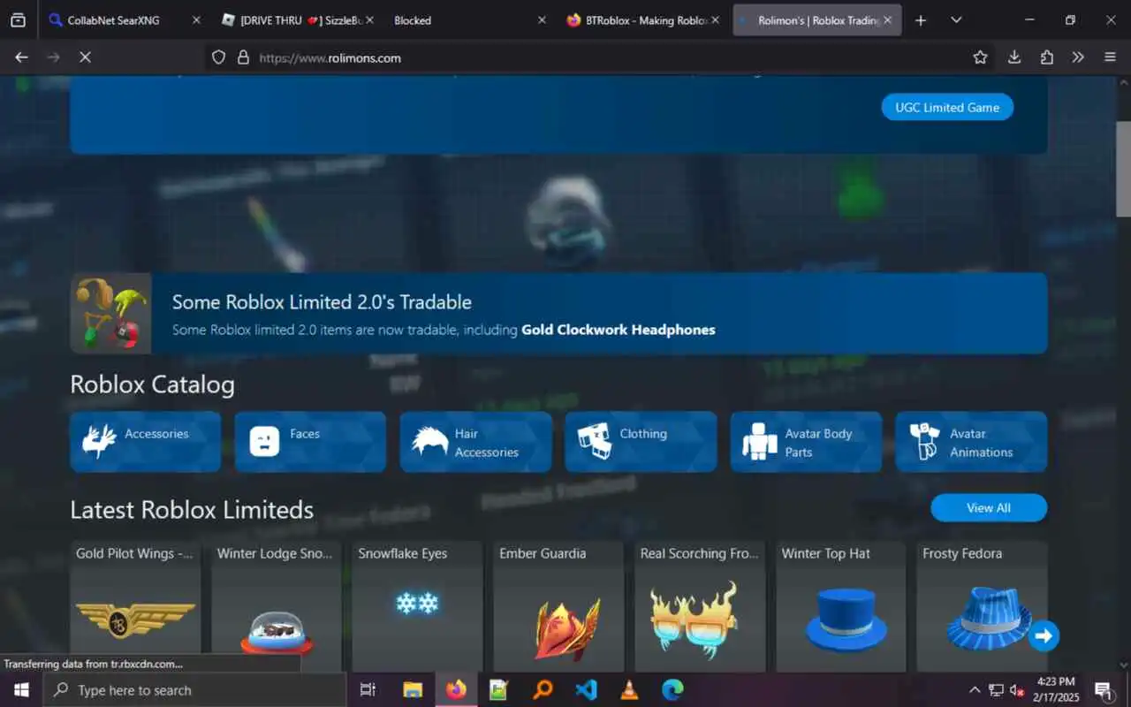
Task: Open the Avatar Animations category
Action: point(971,442)
